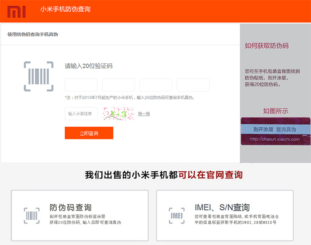Image resolution: width=311 pixels, height=245 pixels.
Task: Click the note about 2013年7月 phones
Action: [x=129, y=98]
